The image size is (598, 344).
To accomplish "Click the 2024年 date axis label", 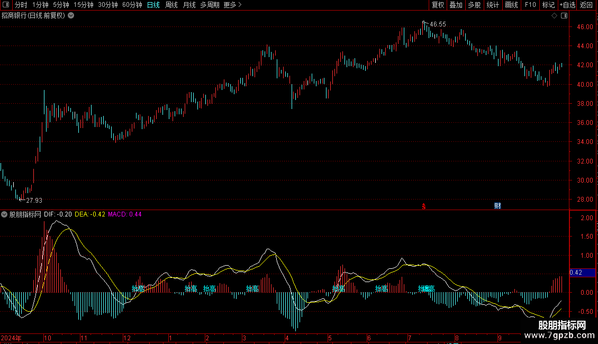I will 11,338.
